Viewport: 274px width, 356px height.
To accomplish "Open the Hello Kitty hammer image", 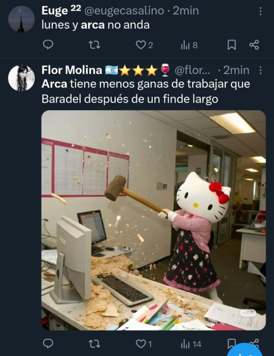I will [154, 220].
